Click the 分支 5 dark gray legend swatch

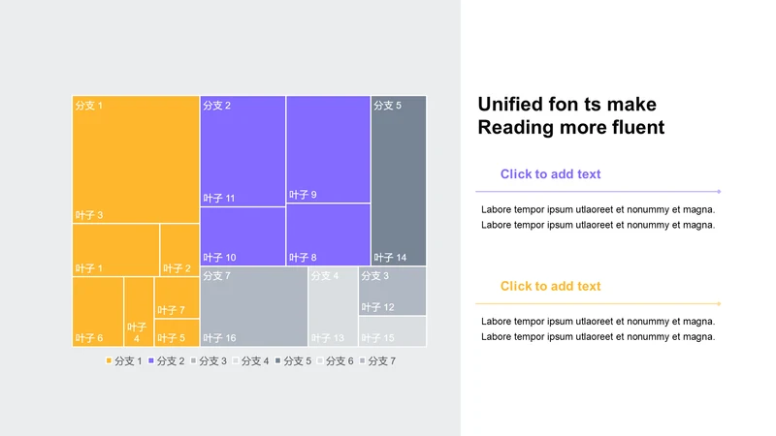click(277, 360)
